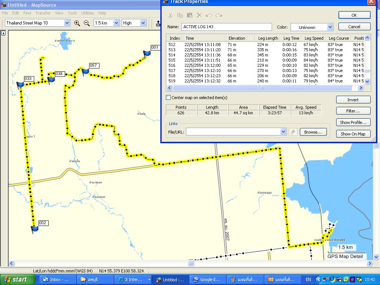
Task: Expand the track Color dropdown
Action: 330,27
